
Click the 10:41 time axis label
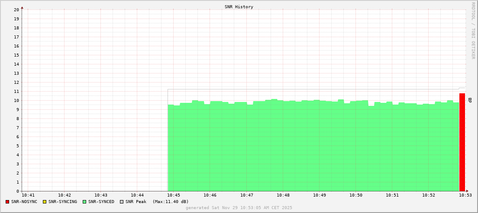pos(28,196)
